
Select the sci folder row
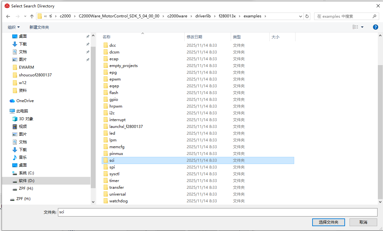tap(198, 160)
